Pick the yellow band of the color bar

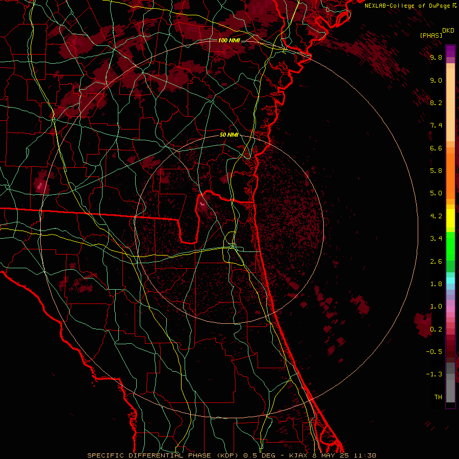pyautogui.click(x=450, y=218)
